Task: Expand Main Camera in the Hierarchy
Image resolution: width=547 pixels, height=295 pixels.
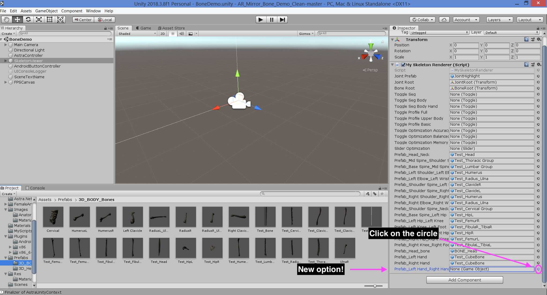Action: coord(6,44)
